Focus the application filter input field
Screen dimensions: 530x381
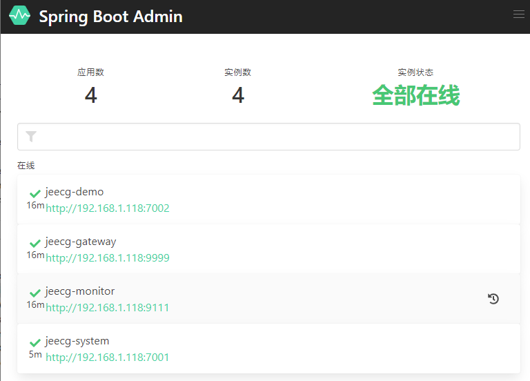tap(276, 137)
